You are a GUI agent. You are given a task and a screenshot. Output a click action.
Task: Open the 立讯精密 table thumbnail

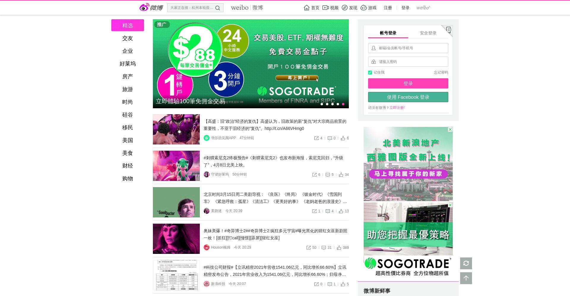[x=176, y=275]
